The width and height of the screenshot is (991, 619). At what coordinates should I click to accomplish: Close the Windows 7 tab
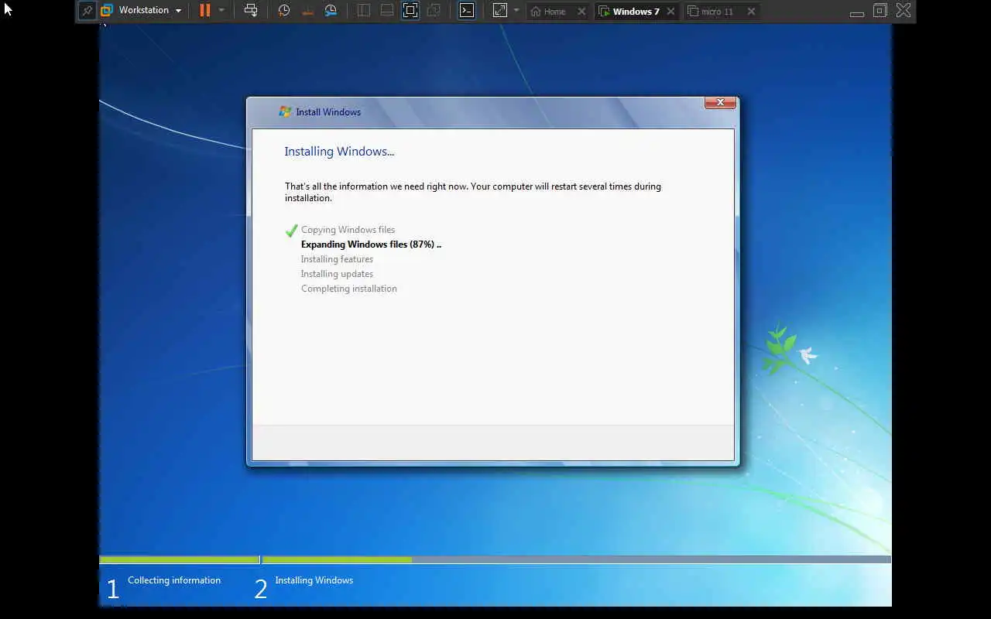(670, 12)
